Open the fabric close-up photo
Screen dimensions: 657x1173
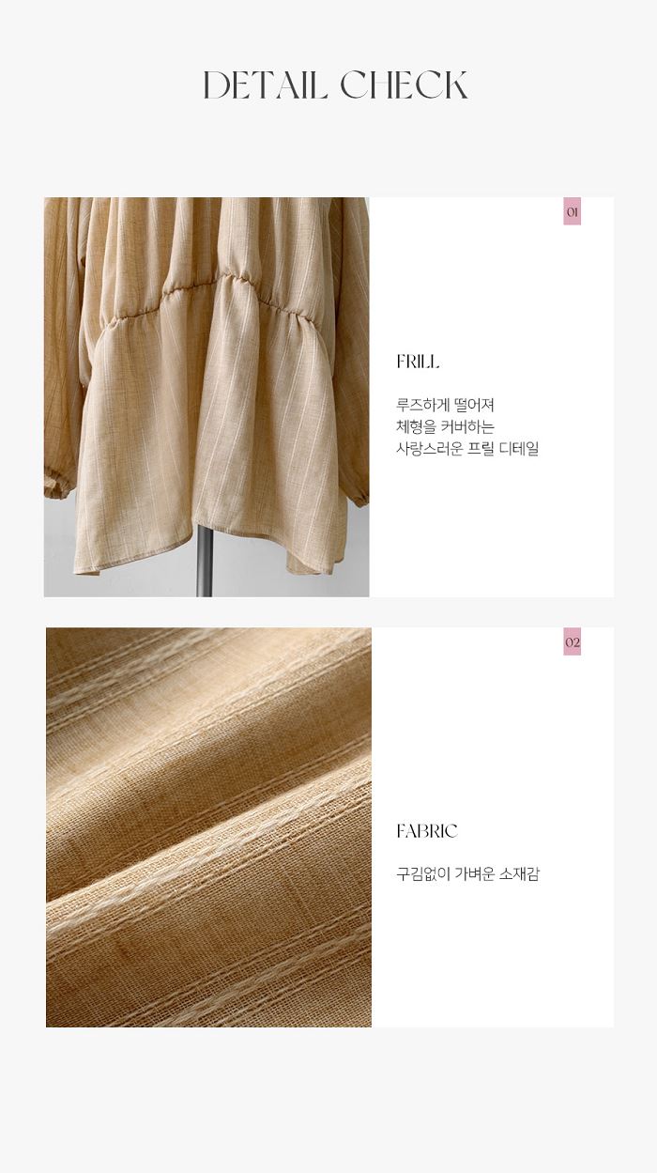pyautogui.click(x=208, y=827)
